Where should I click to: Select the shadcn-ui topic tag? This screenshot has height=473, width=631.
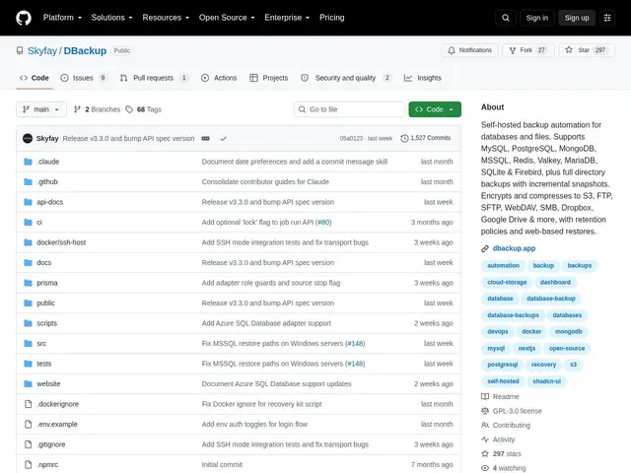[x=546, y=381]
